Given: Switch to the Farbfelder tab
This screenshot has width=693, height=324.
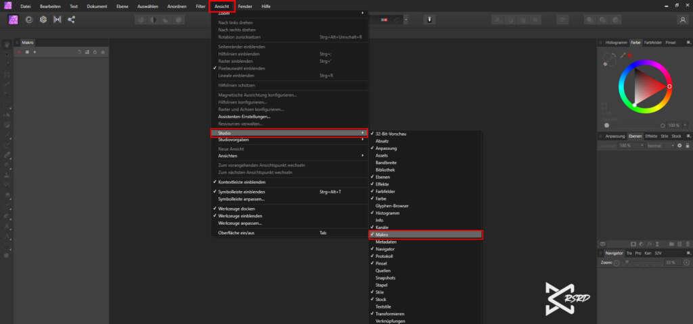Looking at the screenshot, I should point(652,43).
